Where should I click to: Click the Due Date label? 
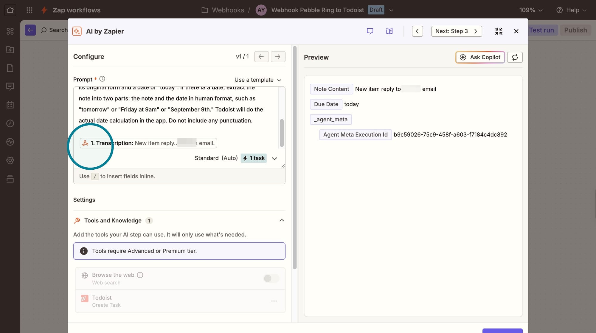[x=326, y=104]
